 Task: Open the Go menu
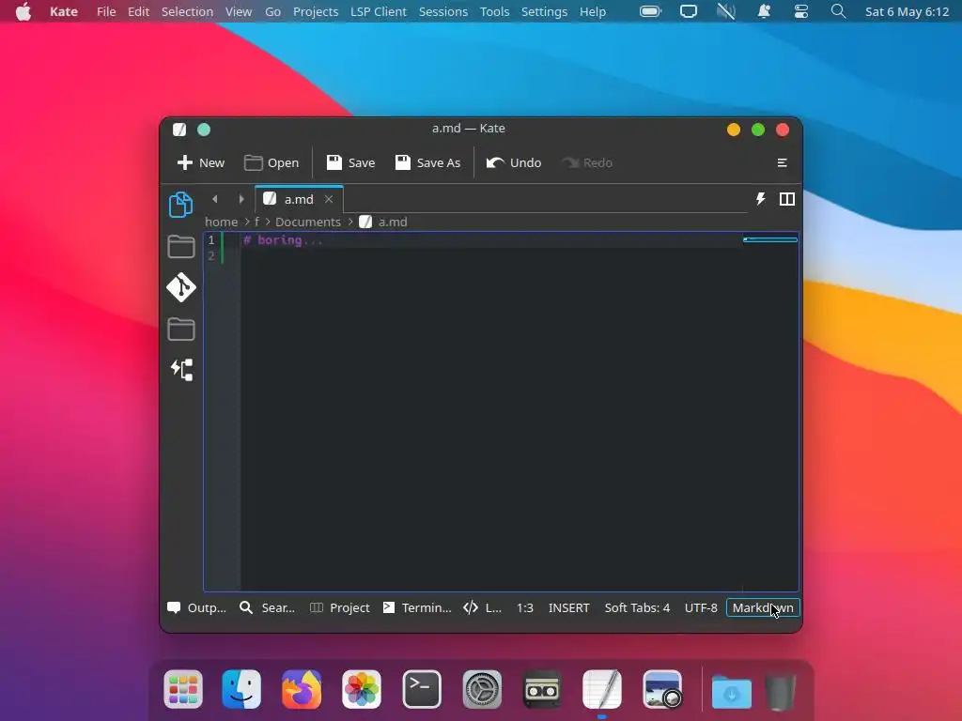tap(272, 11)
